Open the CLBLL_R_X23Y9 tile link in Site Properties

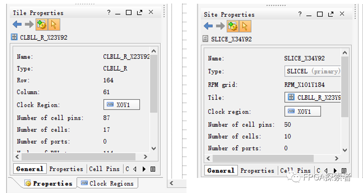coord(312,98)
